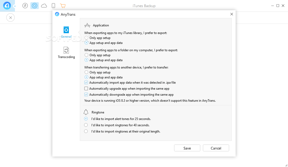Toggle automatically downgrade app when importing
This screenshot has width=288, height=167.
click(x=86, y=95)
